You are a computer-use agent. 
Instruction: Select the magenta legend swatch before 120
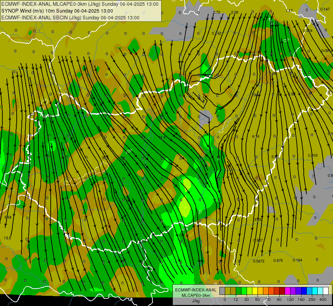coord(288,291)
